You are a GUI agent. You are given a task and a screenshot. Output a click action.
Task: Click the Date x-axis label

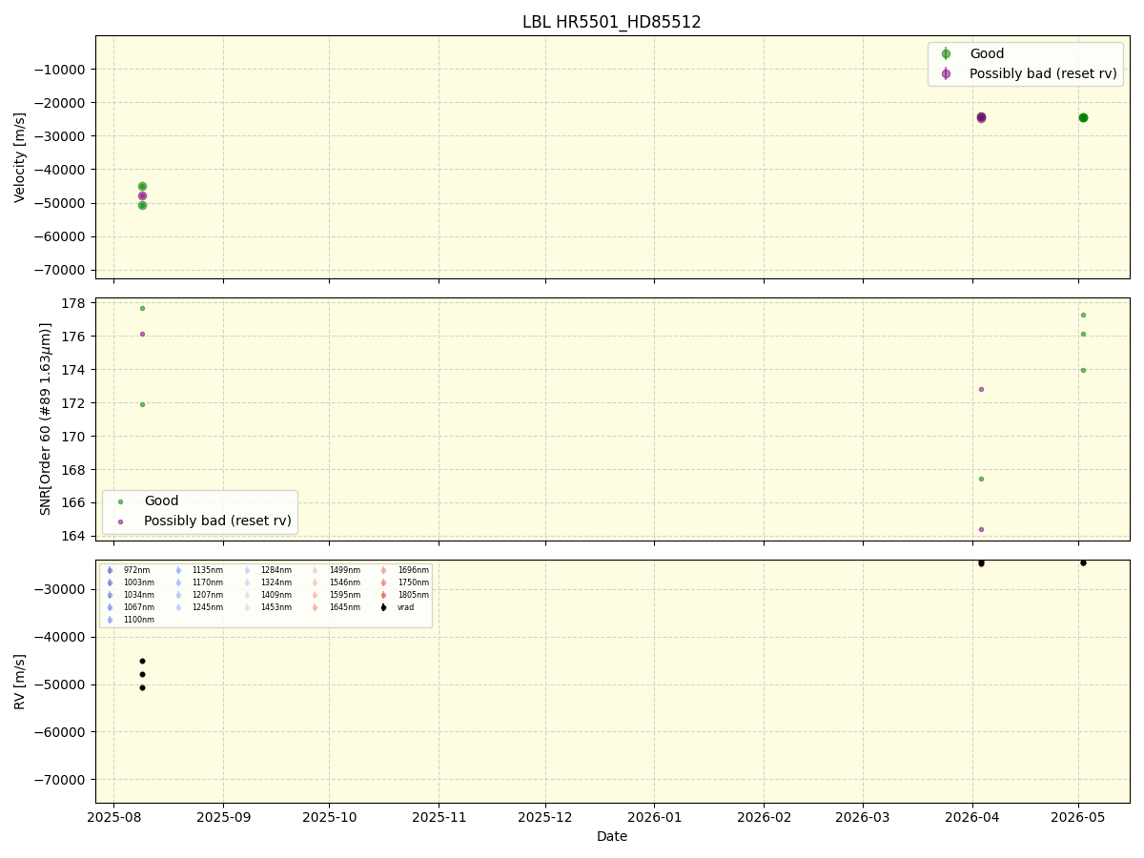tap(612, 836)
